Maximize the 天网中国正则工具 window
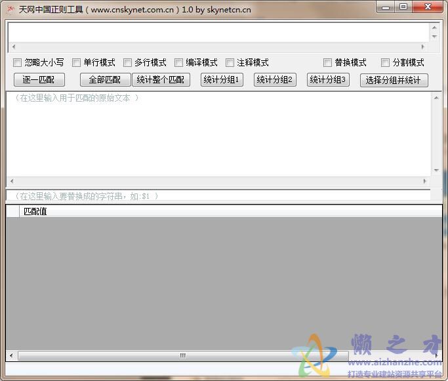This screenshot has height=381, width=448. (403, 7)
